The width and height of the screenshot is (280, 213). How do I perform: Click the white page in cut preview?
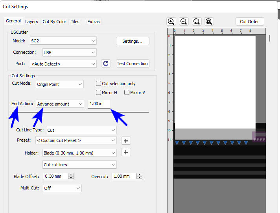point(215,82)
